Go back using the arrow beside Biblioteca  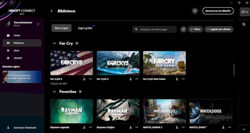pyautogui.click(x=52, y=11)
